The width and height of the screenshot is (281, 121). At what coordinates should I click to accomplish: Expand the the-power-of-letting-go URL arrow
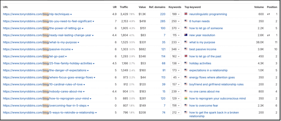point(83,28)
